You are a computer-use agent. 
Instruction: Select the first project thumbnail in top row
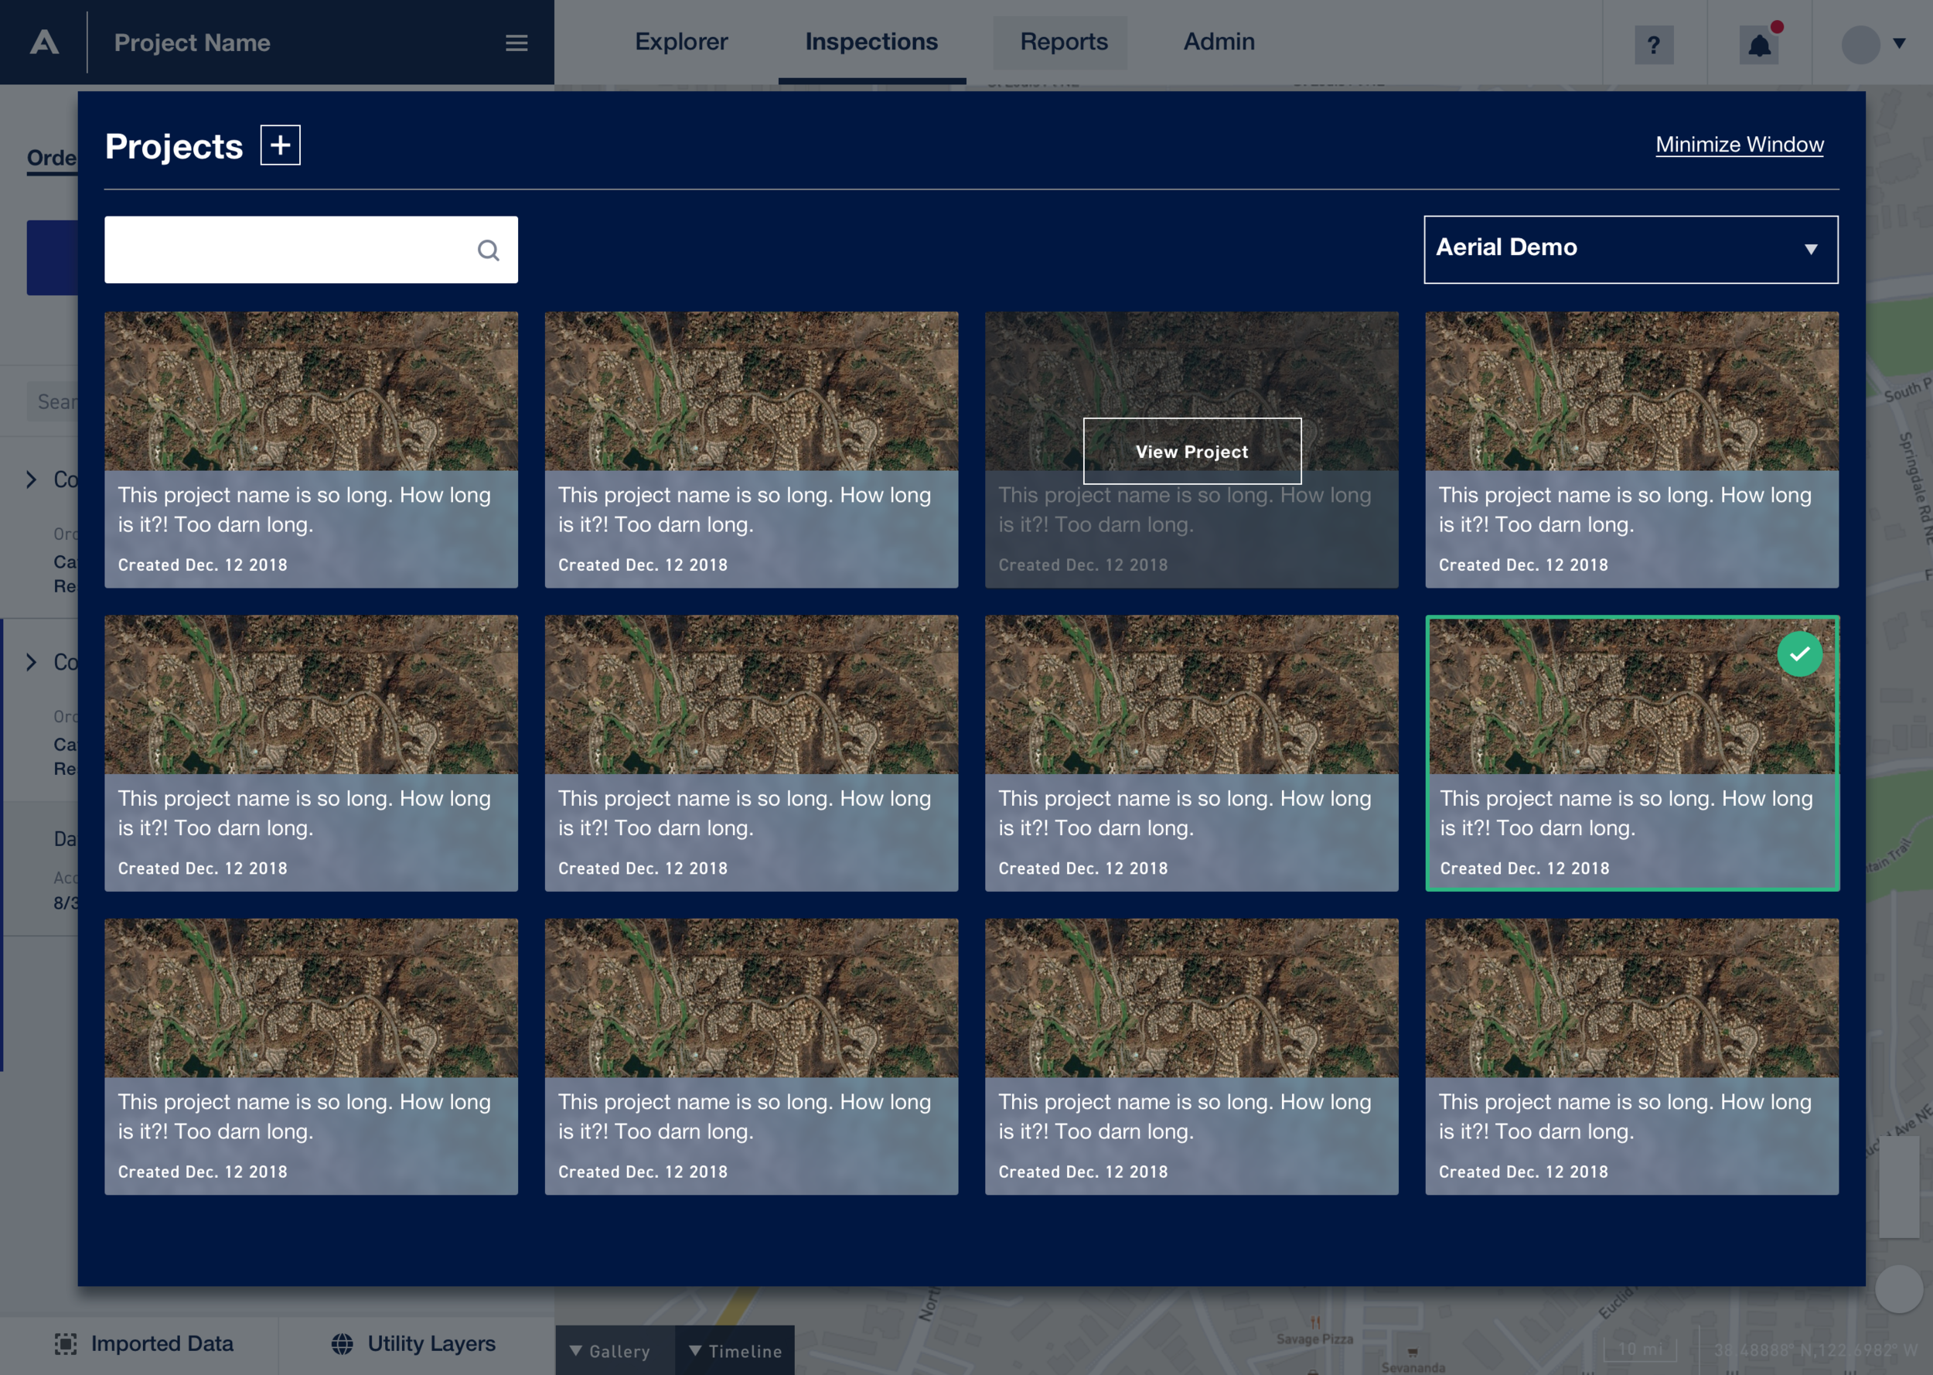311,391
